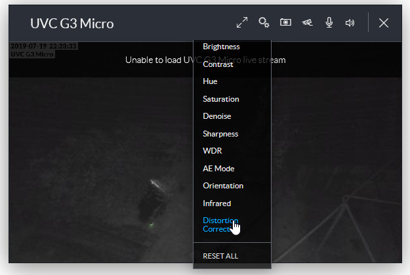Screen dimensions: 410x275
Task: Click the UVC G3 Micro title text
Action: pos(72,24)
